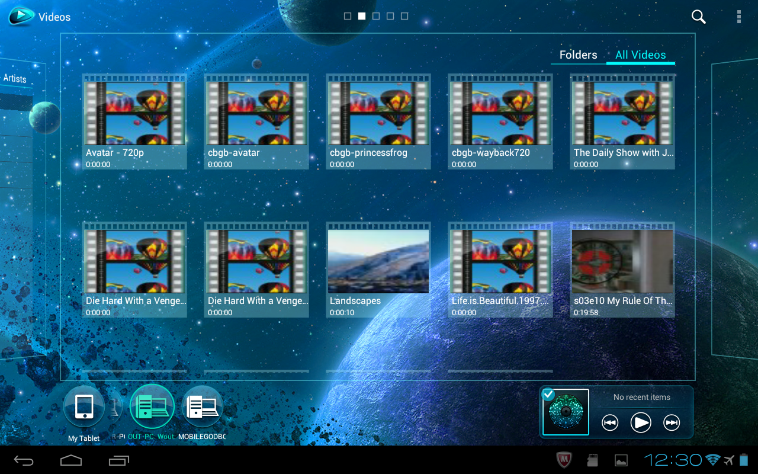Tap the Videos app logo icon
This screenshot has width=758, height=474.
coord(21,17)
